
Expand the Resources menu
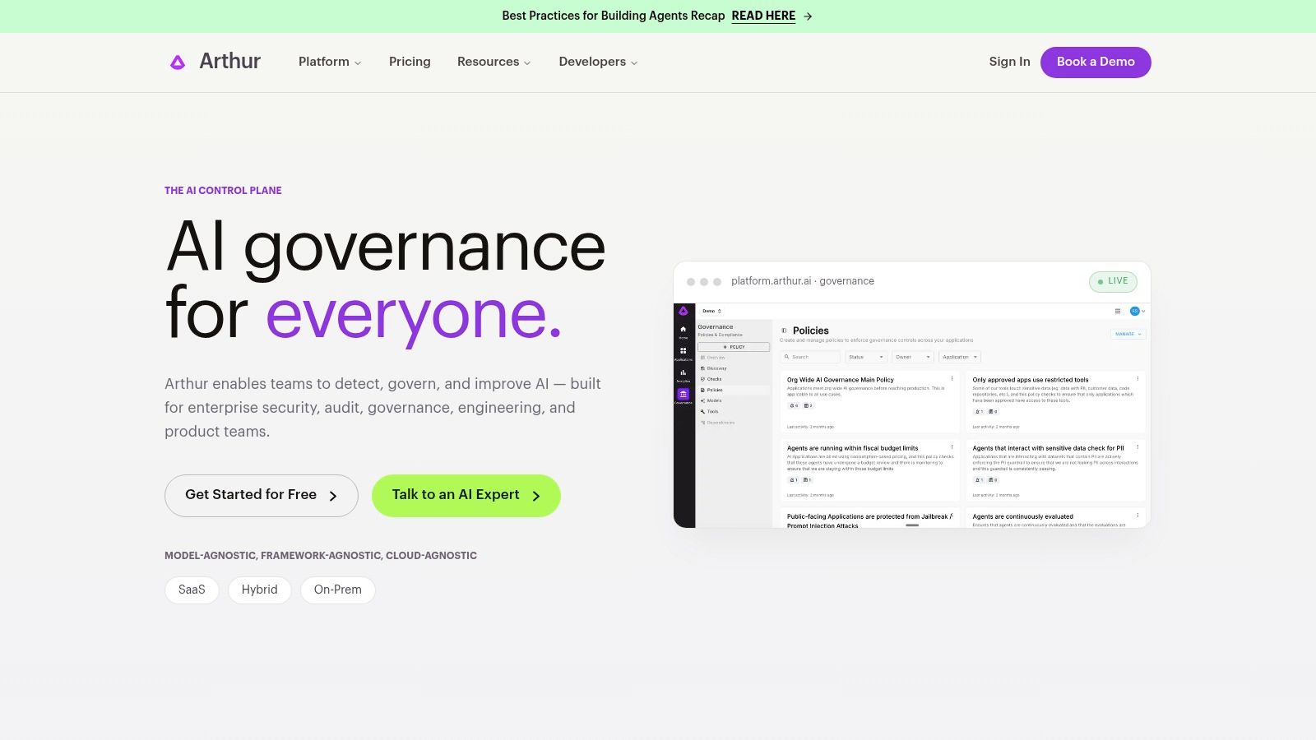pos(494,62)
